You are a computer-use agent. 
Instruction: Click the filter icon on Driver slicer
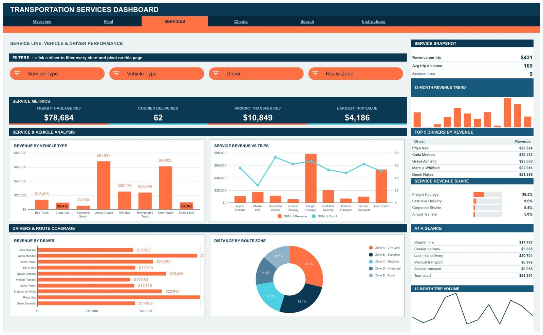click(x=216, y=74)
